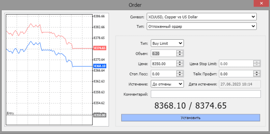This screenshot has height=134, width=270.
Task: Open the Отложенный ордер type dropdown
Action: [x=201, y=27]
